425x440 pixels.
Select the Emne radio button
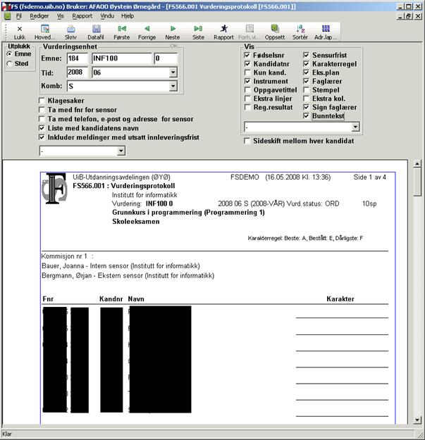10,54
